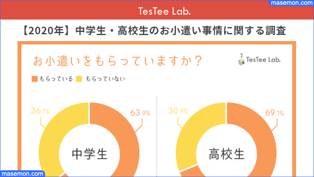Select the 30.9% label on 高校生 chart

[178, 111]
